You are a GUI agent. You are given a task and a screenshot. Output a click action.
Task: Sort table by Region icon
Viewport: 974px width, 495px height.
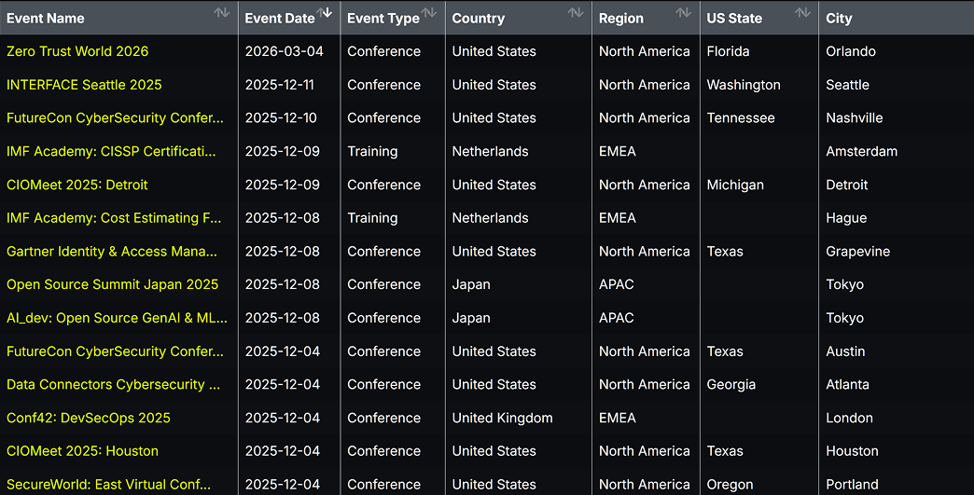683,13
